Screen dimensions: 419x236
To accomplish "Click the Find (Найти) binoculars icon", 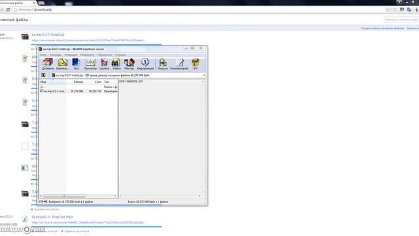I will (117, 64).
